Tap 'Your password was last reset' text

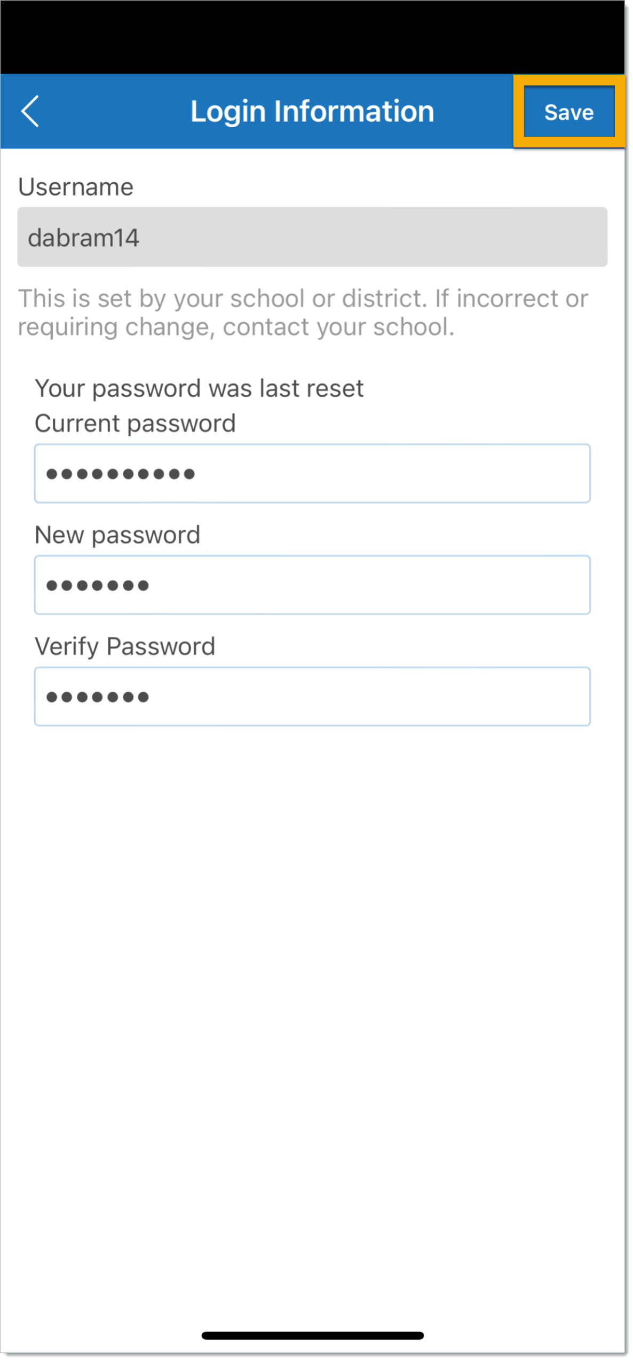click(199, 388)
